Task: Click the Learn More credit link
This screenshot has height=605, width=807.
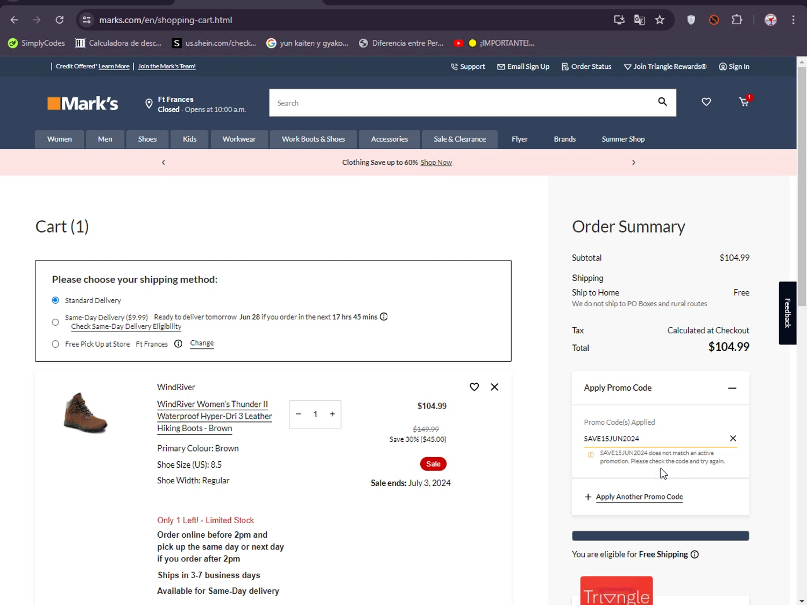Action: 114,66
